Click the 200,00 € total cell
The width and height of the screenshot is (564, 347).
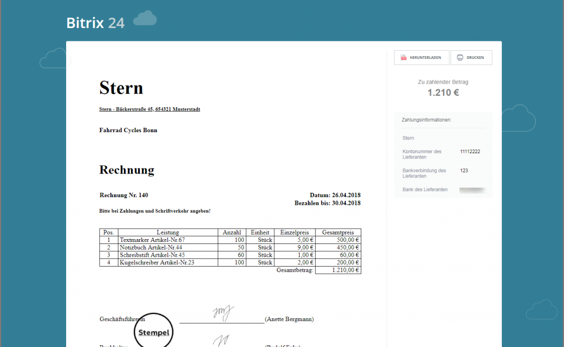[338, 263]
